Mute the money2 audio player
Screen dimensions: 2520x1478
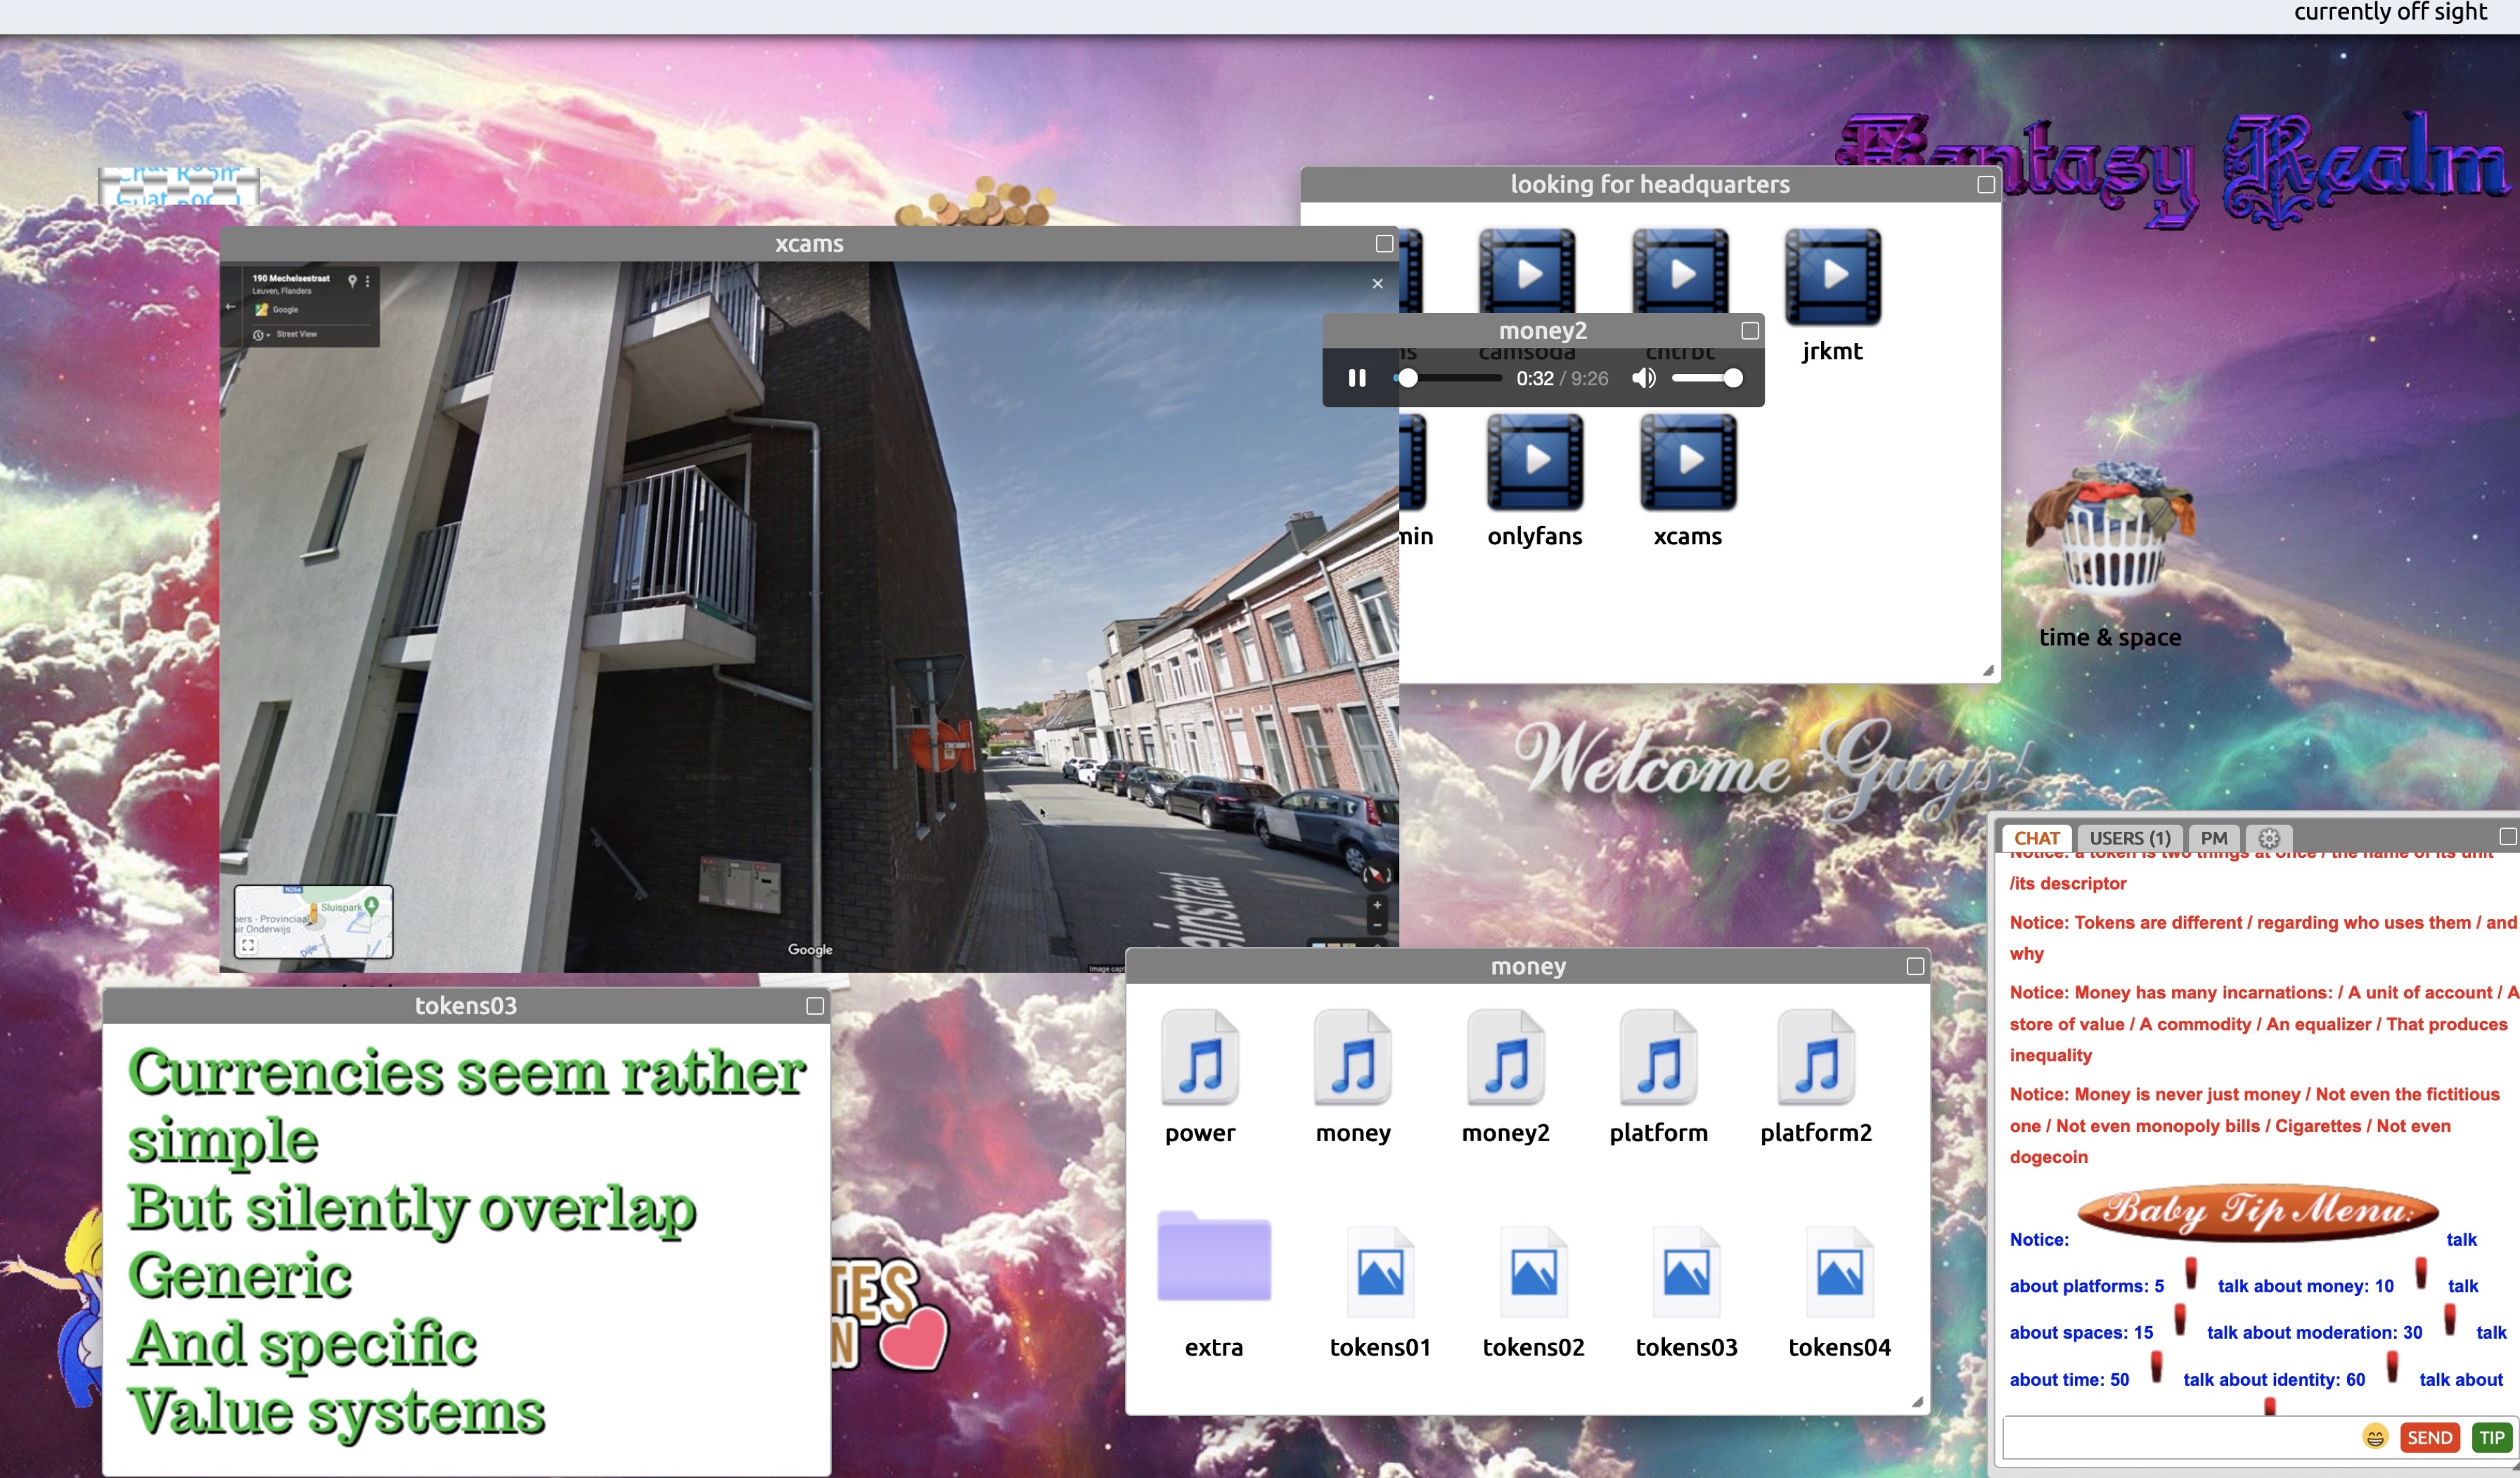1644,378
